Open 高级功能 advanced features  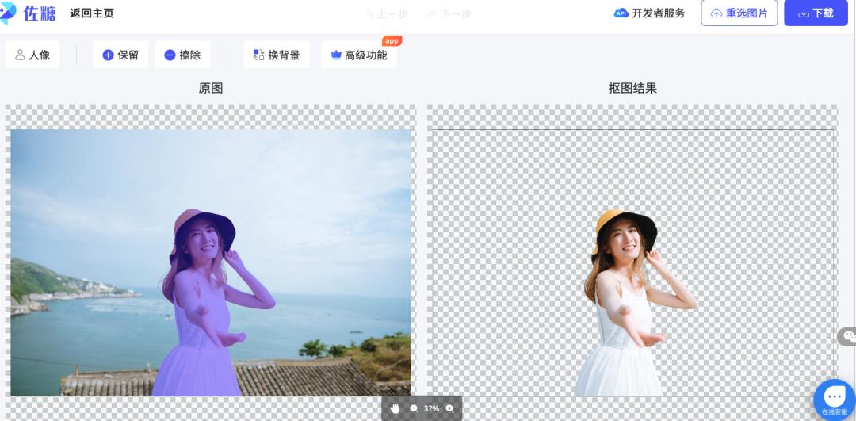pos(359,55)
